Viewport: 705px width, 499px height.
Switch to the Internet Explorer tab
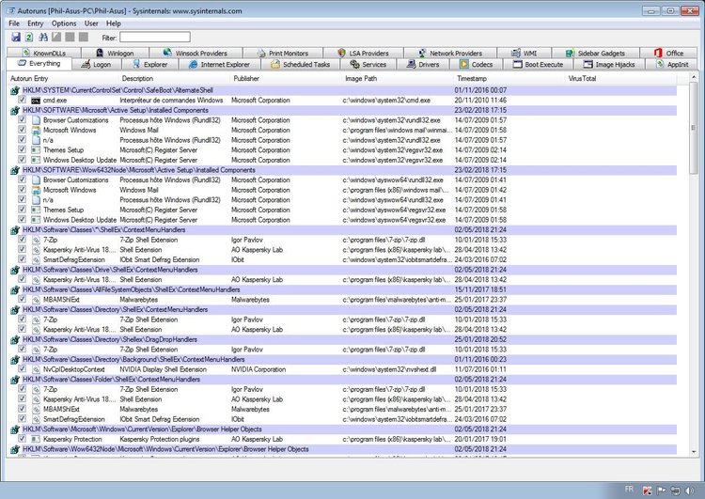pyautogui.click(x=219, y=64)
